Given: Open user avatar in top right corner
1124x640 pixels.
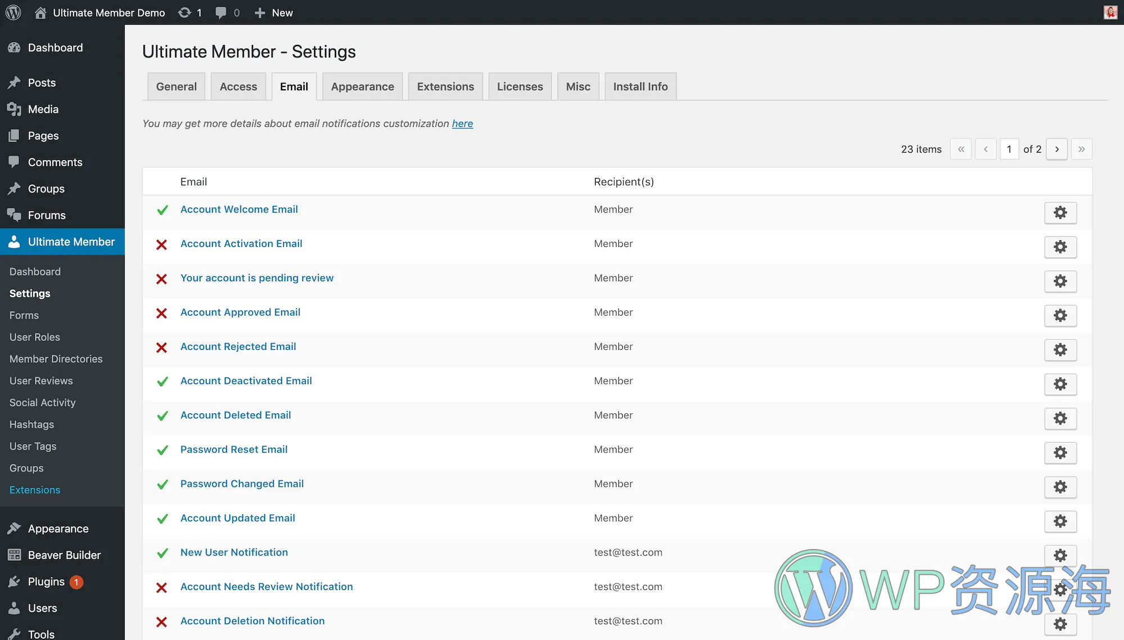Looking at the screenshot, I should click(1110, 12).
